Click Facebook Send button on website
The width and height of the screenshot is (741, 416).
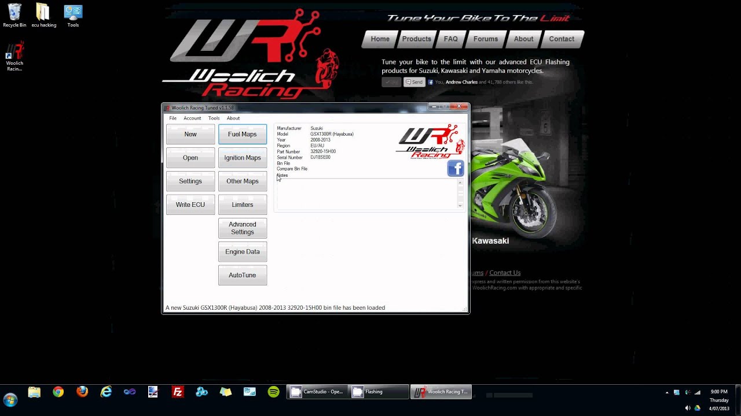click(414, 82)
